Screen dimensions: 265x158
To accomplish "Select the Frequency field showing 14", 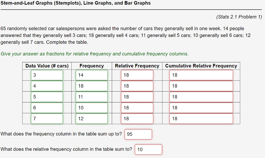I will point(92,75).
